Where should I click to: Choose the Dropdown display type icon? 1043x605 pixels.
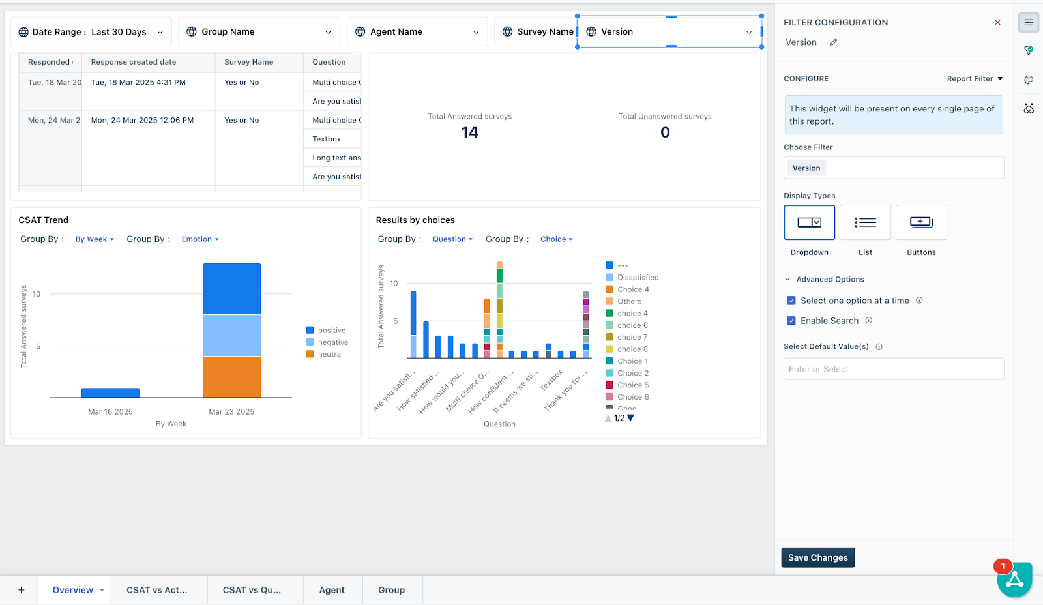click(810, 222)
